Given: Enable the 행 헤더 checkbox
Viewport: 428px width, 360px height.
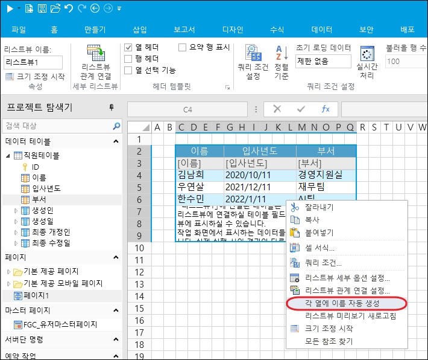Looking at the screenshot, I should 128,59.
